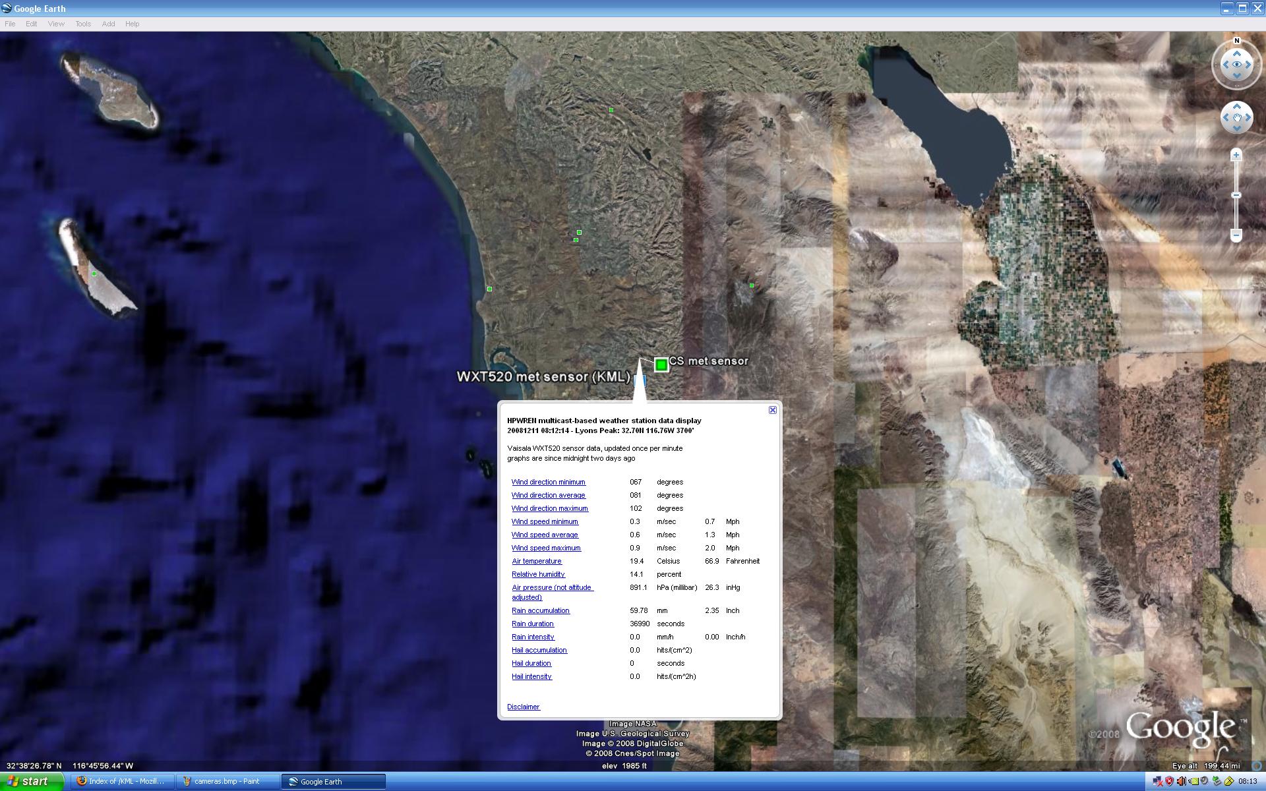Viewport: 1266px width, 791px height.
Task: Click the North compass marker on look ring
Action: coord(1237,41)
